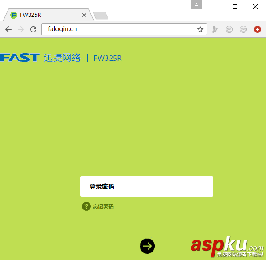Submit login with the black arrow button
266x260 pixels.
tap(147, 246)
